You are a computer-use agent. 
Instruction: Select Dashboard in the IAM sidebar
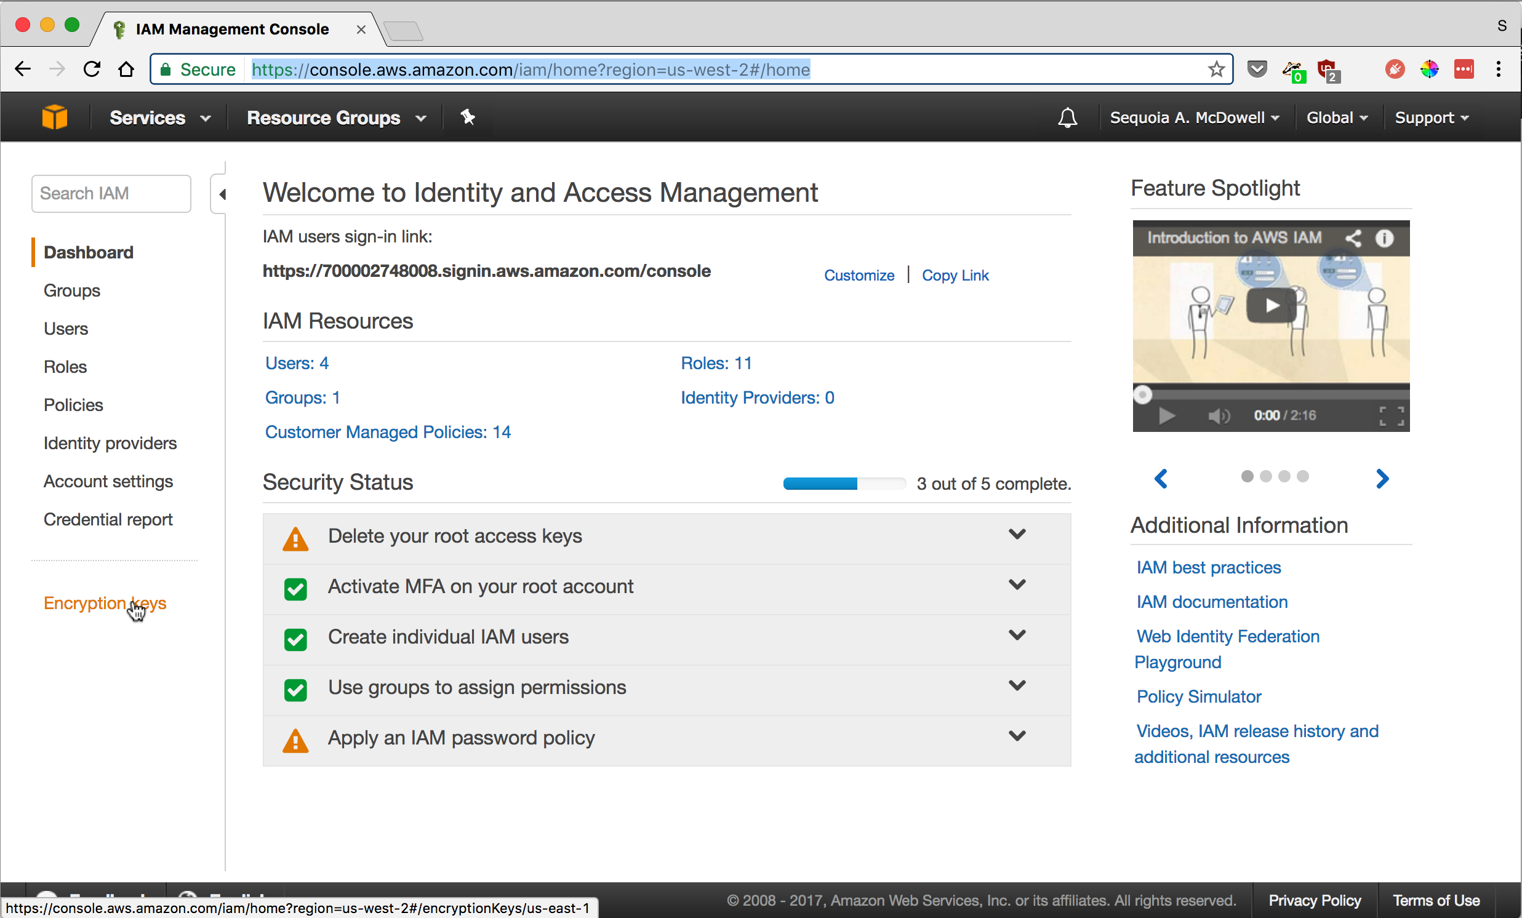point(89,252)
